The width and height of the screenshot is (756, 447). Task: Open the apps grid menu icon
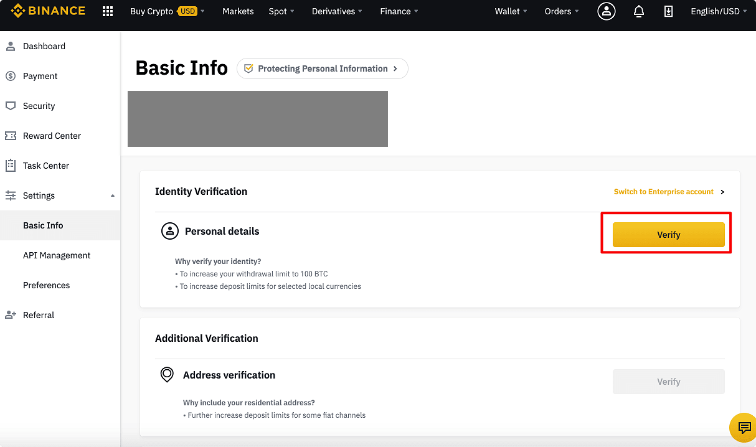(108, 11)
